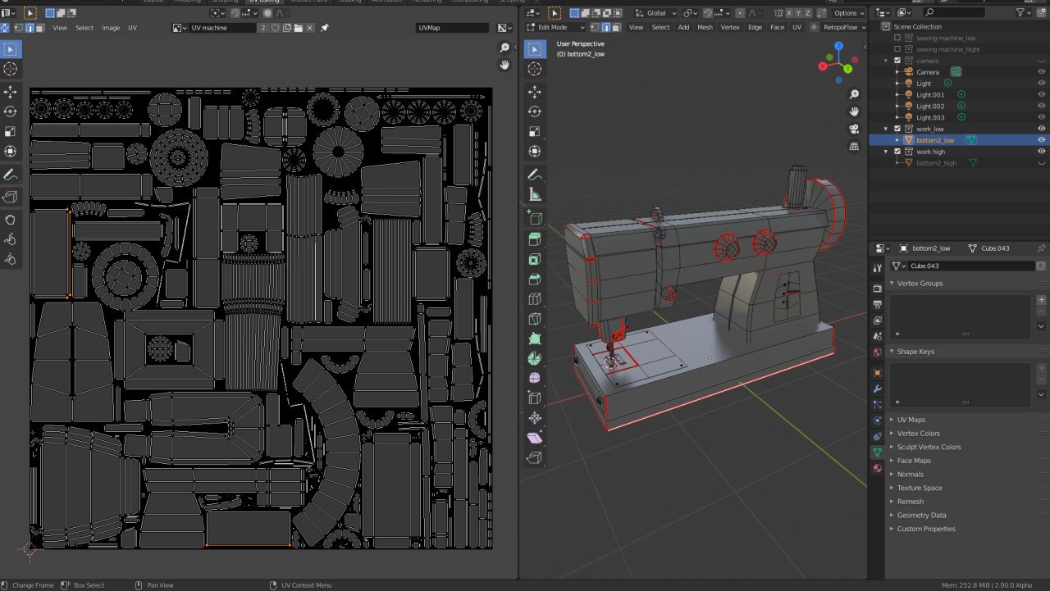This screenshot has height=591, width=1050.
Task: Select the Annotate tool in UV editor toolbar
Action: click(x=11, y=175)
